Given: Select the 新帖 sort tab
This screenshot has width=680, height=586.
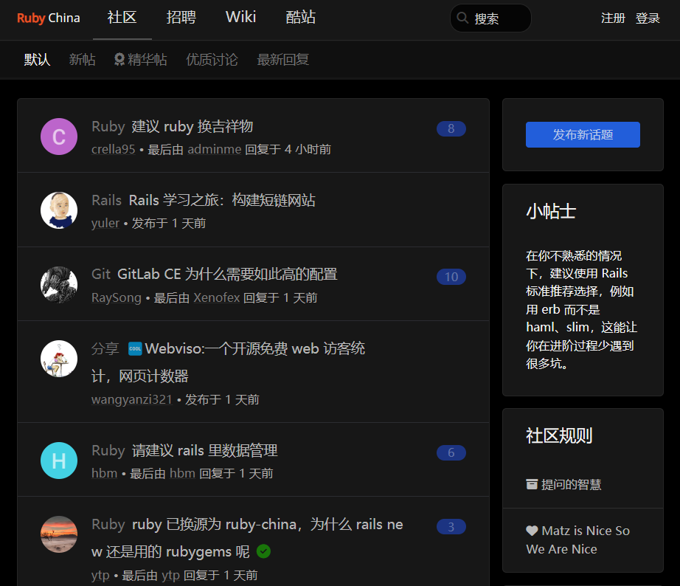Looking at the screenshot, I should tap(82, 60).
